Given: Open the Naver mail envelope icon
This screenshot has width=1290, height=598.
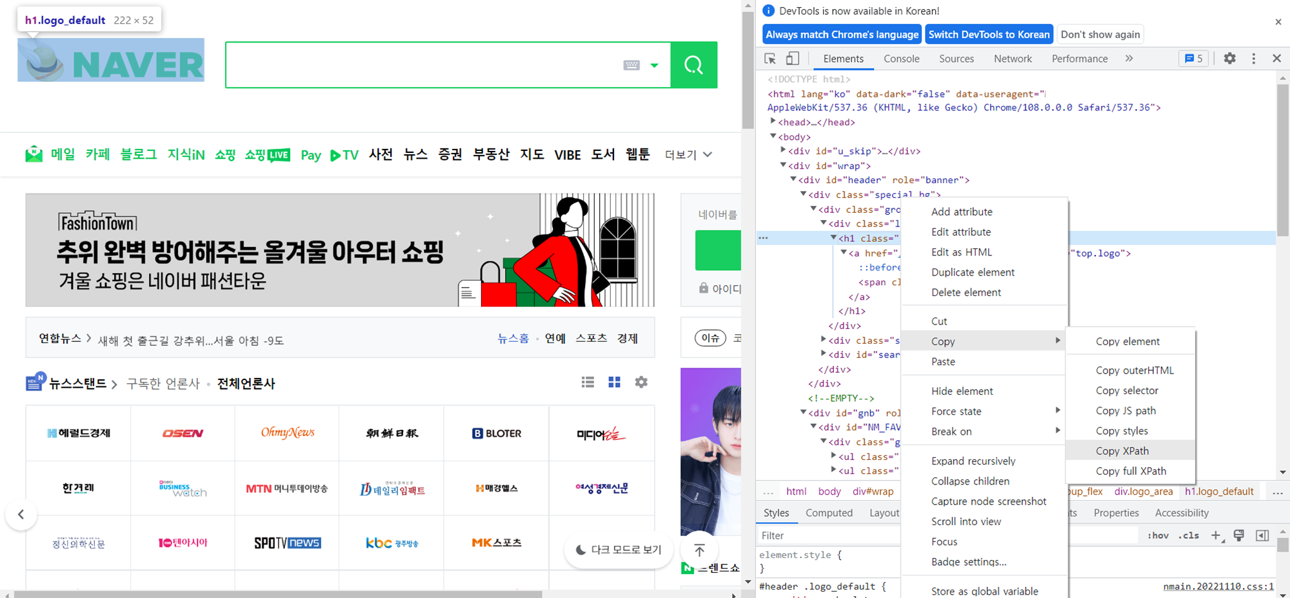Looking at the screenshot, I should point(34,154).
